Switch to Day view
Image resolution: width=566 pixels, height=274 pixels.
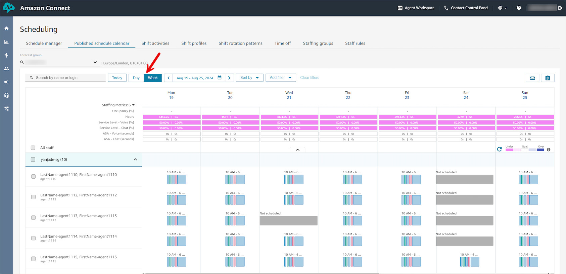click(x=136, y=78)
